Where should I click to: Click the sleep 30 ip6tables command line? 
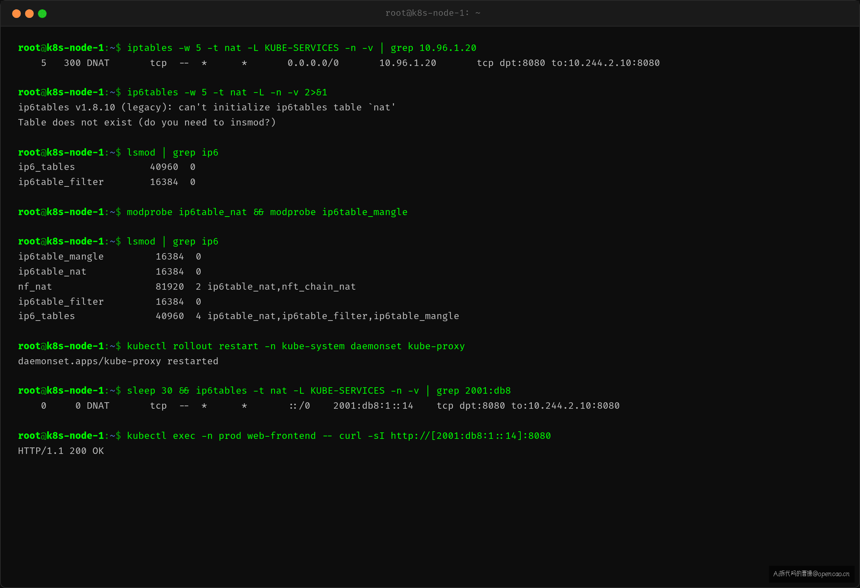(319, 390)
